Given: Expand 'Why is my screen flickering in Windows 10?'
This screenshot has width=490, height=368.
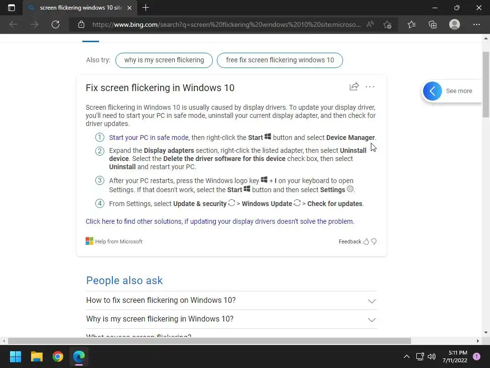Looking at the screenshot, I should click(x=231, y=319).
